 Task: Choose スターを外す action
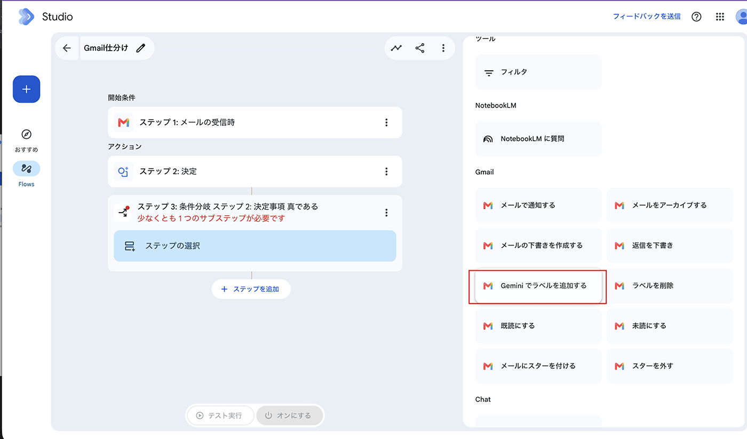(x=670, y=366)
